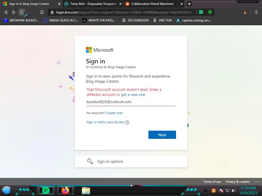The image size is (262, 196).
Task: Close the Sign in to Bing Image Creator tab
Action: pyautogui.click(x=59, y=4)
